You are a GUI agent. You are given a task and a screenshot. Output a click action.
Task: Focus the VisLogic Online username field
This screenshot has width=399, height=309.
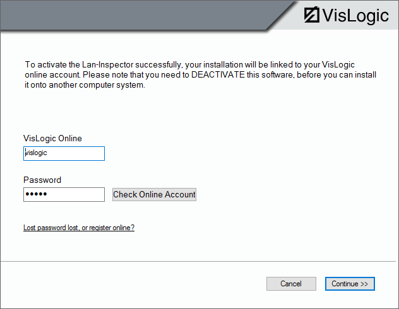coord(64,153)
